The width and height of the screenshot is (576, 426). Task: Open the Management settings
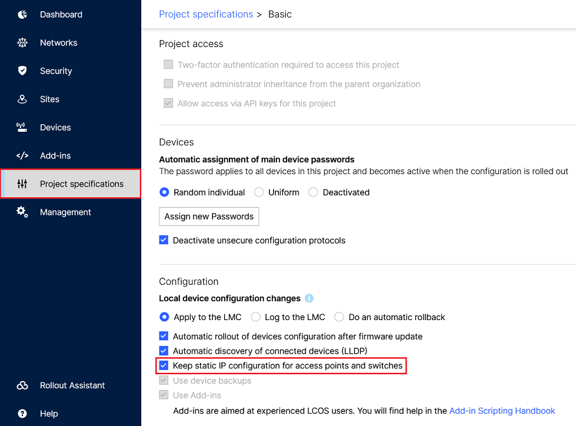click(x=65, y=212)
